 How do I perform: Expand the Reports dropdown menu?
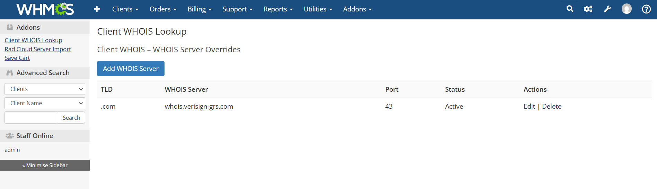tap(278, 9)
